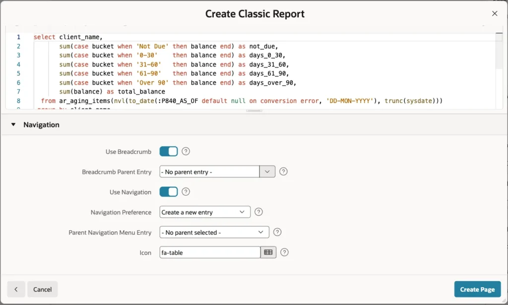508x305 pixels.
Task: Edit the fa-table Icon input field
Action: [210, 253]
